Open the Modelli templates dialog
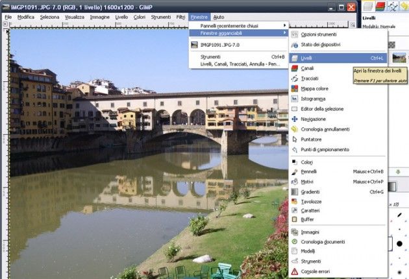This screenshot has height=279, width=409. tap(338, 251)
